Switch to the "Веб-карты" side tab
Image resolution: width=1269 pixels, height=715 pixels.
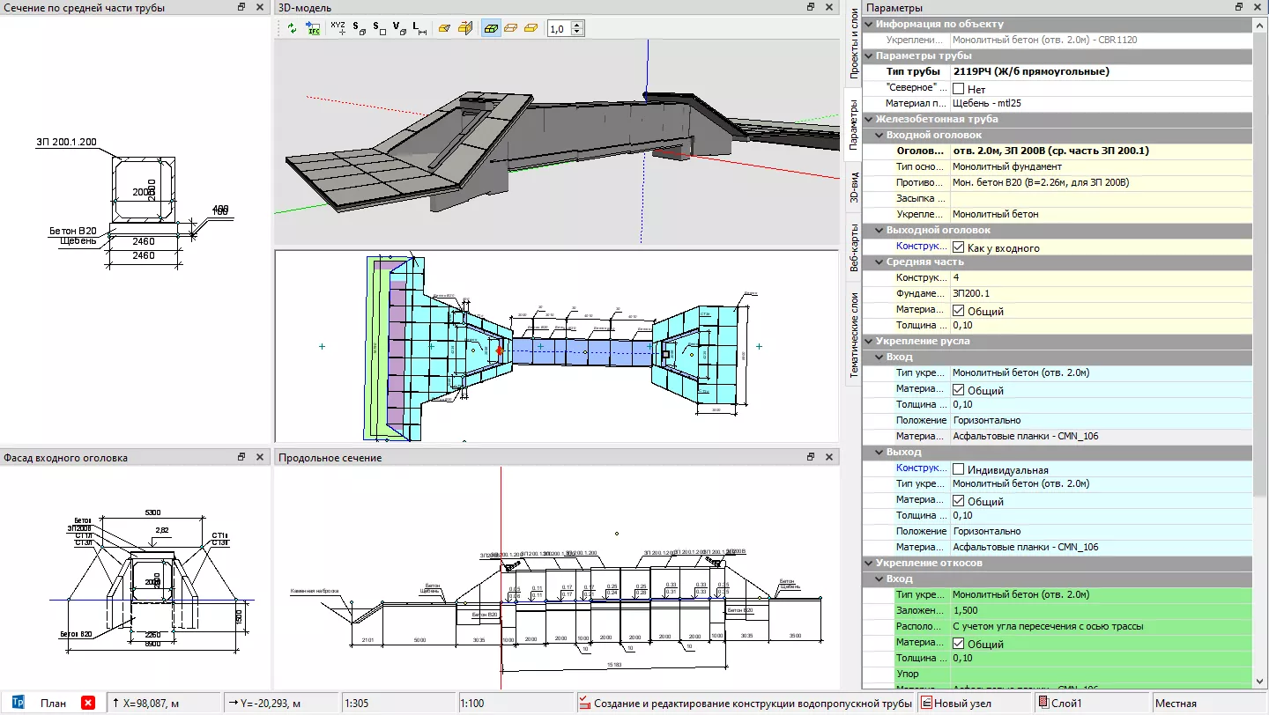click(x=854, y=247)
